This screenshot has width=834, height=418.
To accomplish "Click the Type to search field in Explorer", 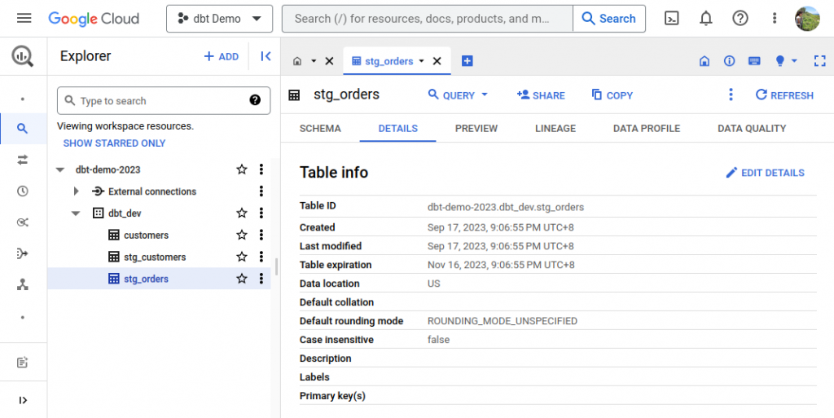I will point(164,100).
